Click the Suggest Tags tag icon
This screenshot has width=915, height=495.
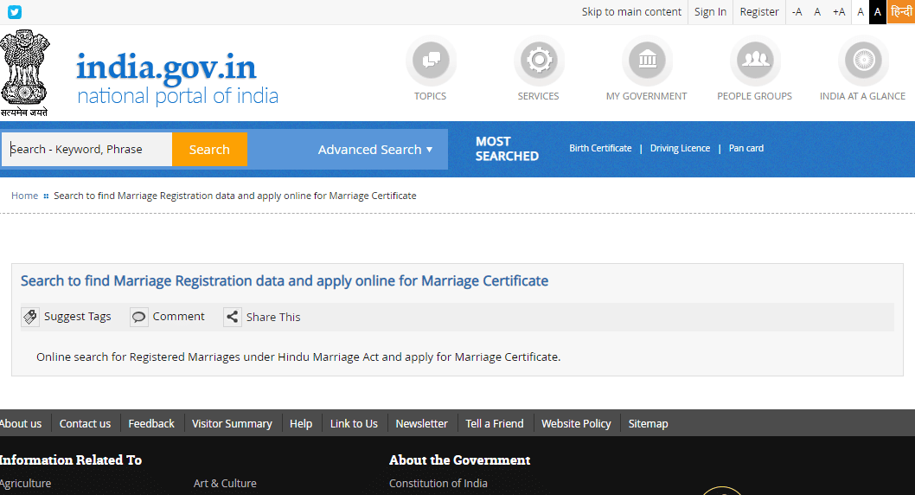(x=30, y=317)
